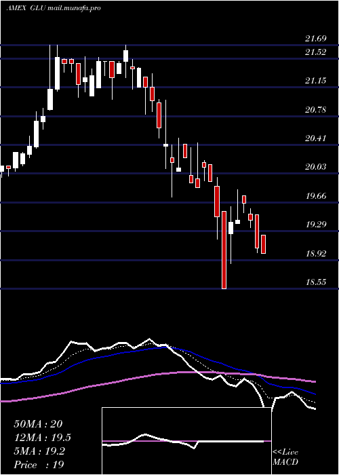Click the 50MA : 20 readout
The image size is (339, 475).
point(38,424)
